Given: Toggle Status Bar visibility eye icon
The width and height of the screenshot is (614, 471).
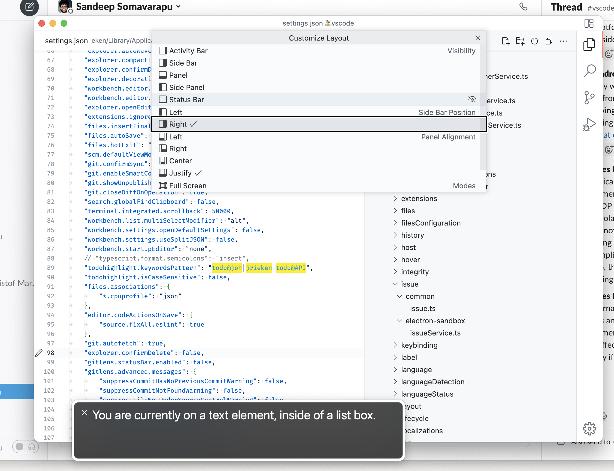Looking at the screenshot, I should (x=472, y=99).
